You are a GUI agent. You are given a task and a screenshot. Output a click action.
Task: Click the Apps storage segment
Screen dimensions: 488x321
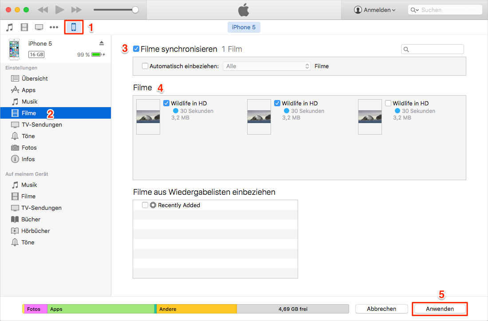click(101, 309)
